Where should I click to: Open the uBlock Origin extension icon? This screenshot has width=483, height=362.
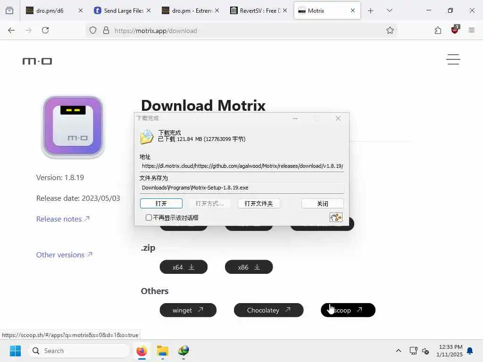455,30
